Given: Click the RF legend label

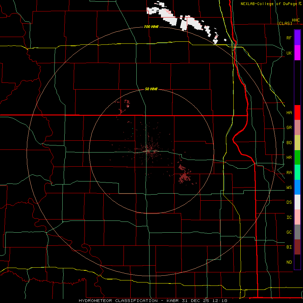Looking at the screenshot, I should coord(289,38).
